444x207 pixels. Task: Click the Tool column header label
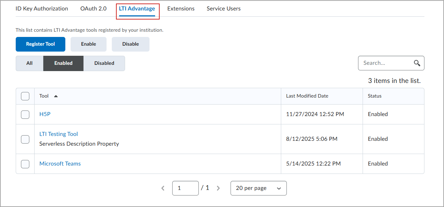pyautogui.click(x=44, y=96)
